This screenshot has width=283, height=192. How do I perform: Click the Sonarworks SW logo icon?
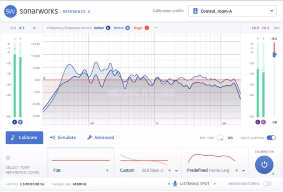[10, 11]
